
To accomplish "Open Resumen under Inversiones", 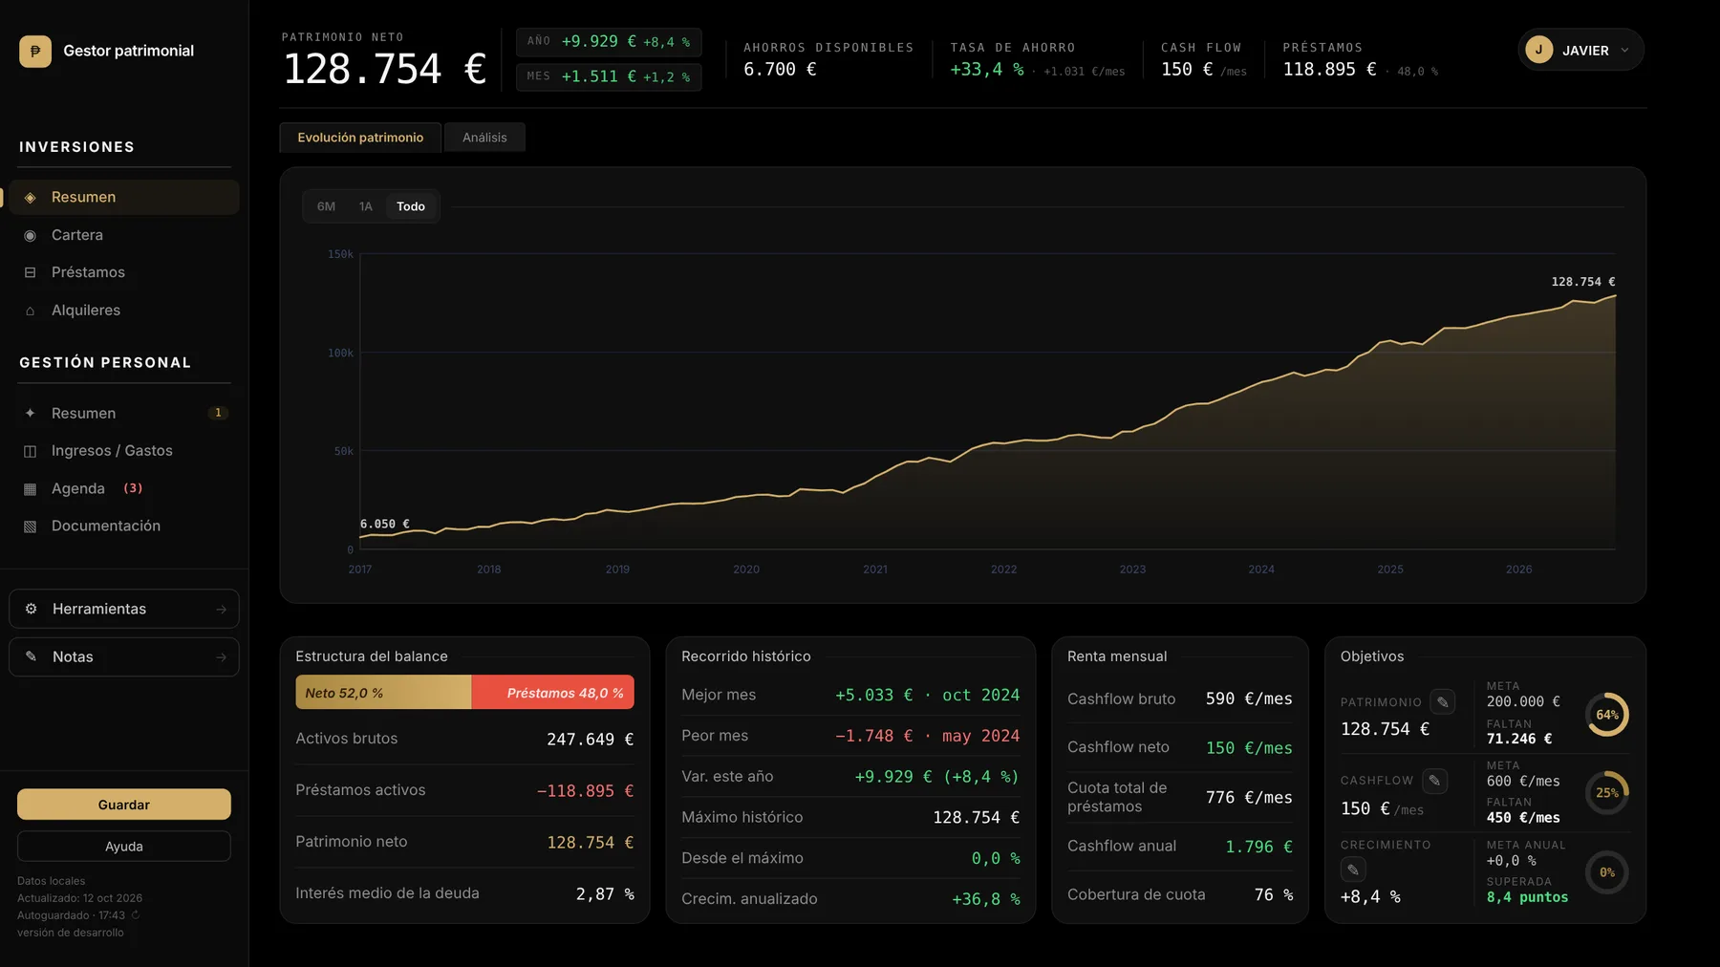I will click(x=124, y=197).
